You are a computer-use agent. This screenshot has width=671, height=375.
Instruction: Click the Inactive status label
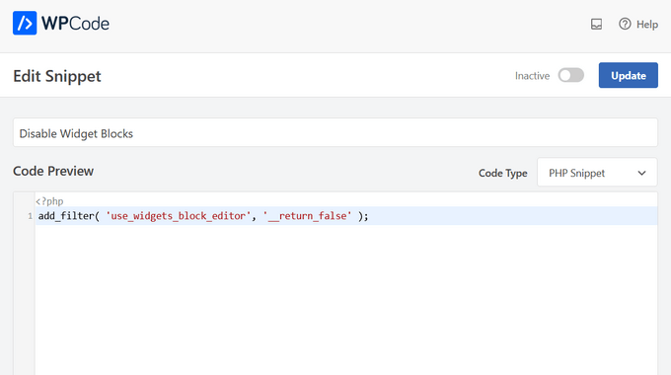pos(532,76)
